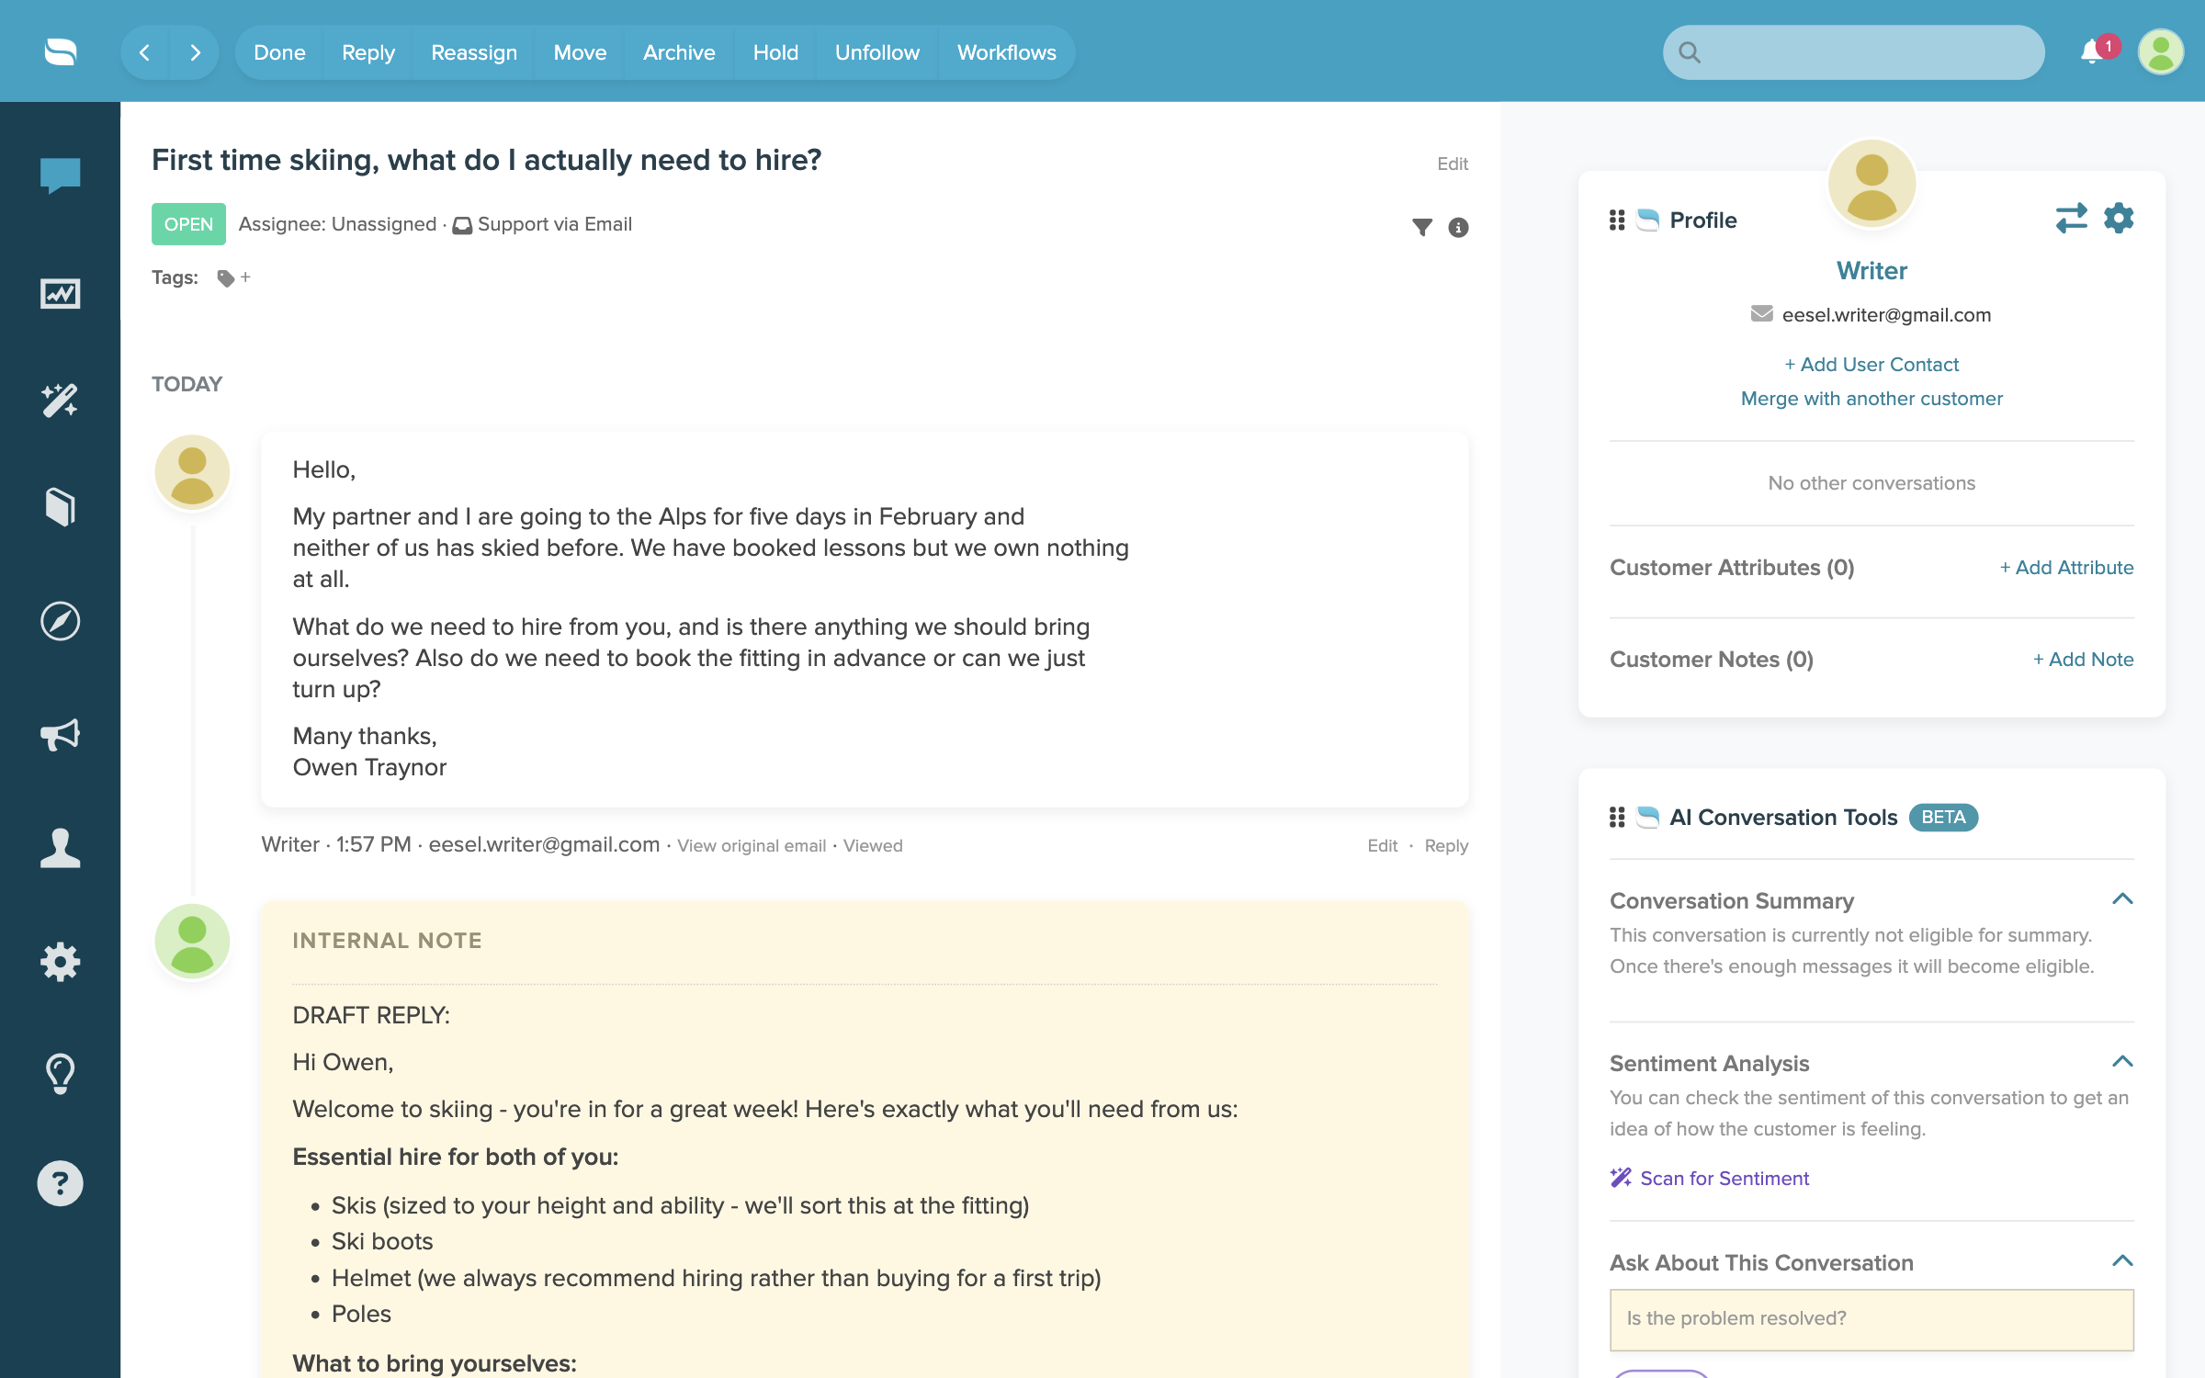Click the OPEN status badge
The height and width of the screenshot is (1378, 2205).
(x=188, y=224)
